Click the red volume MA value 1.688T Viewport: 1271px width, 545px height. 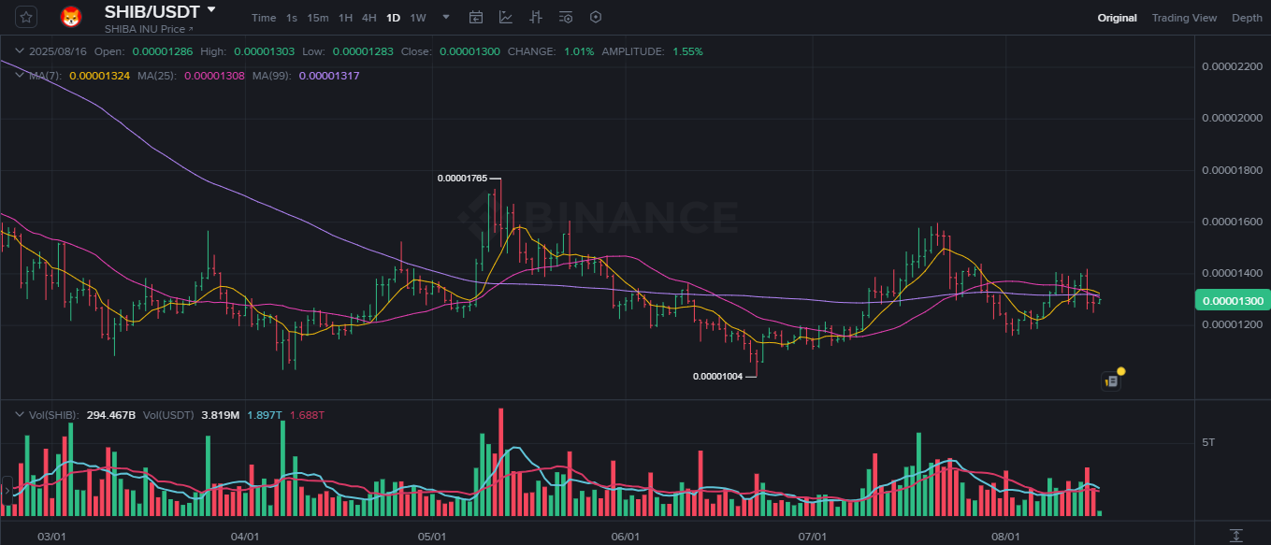point(307,414)
